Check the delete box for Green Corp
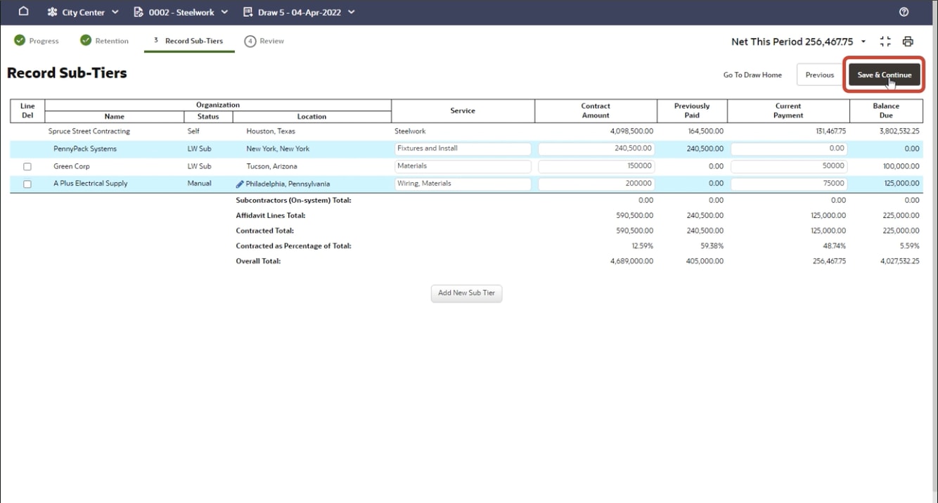The height and width of the screenshot is (503, 938). pyautogui.click(x=27, y=167)
